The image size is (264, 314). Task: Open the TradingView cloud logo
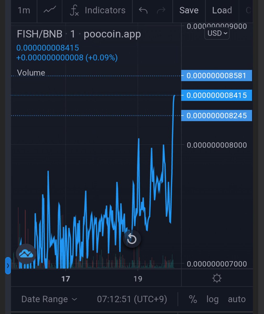[x=26, y=254]
